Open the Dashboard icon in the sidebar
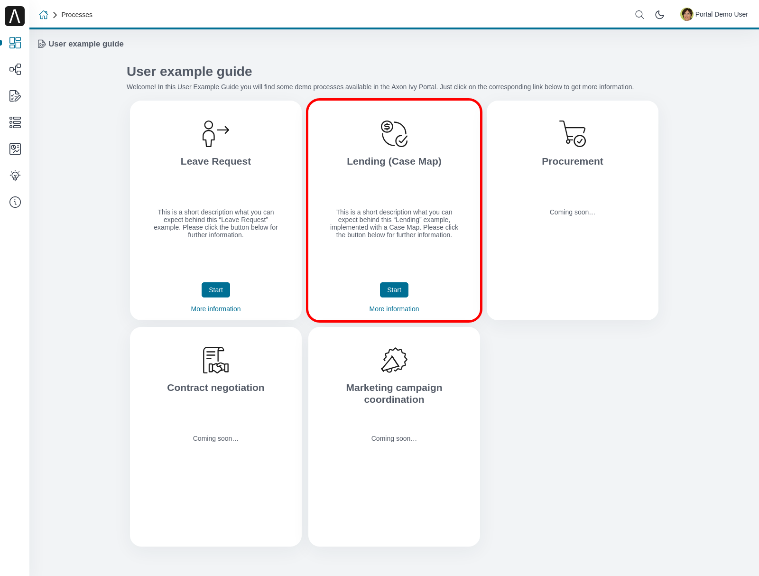Image resolution: width=759 pixels, height=576 pixels. tap(15, 43)
